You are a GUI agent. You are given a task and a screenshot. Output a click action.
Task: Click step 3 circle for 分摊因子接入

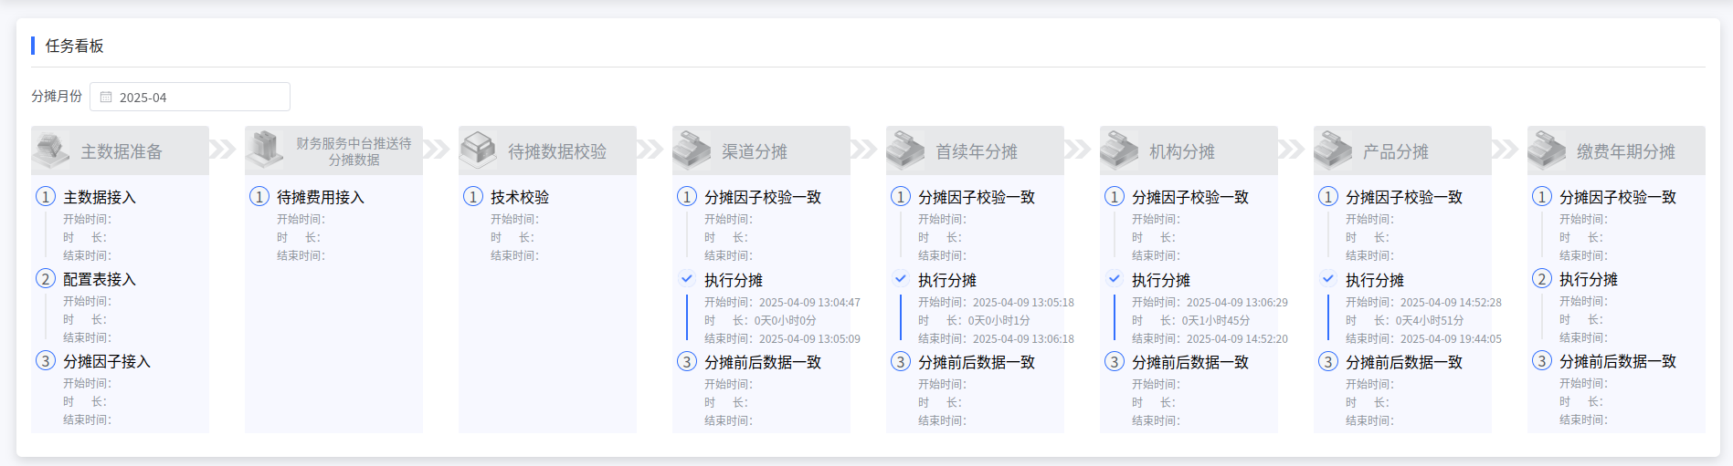pos(46,360)
